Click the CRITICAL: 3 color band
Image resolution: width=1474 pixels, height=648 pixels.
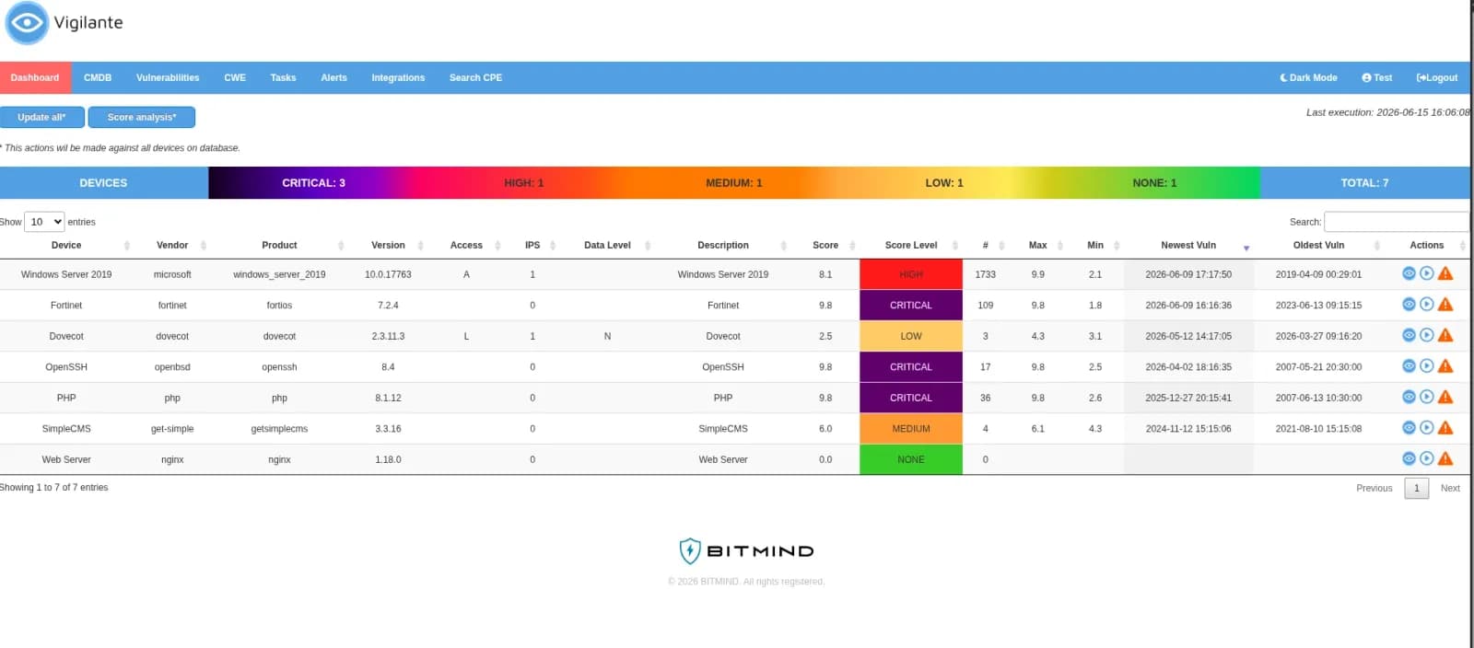point(313,183)
